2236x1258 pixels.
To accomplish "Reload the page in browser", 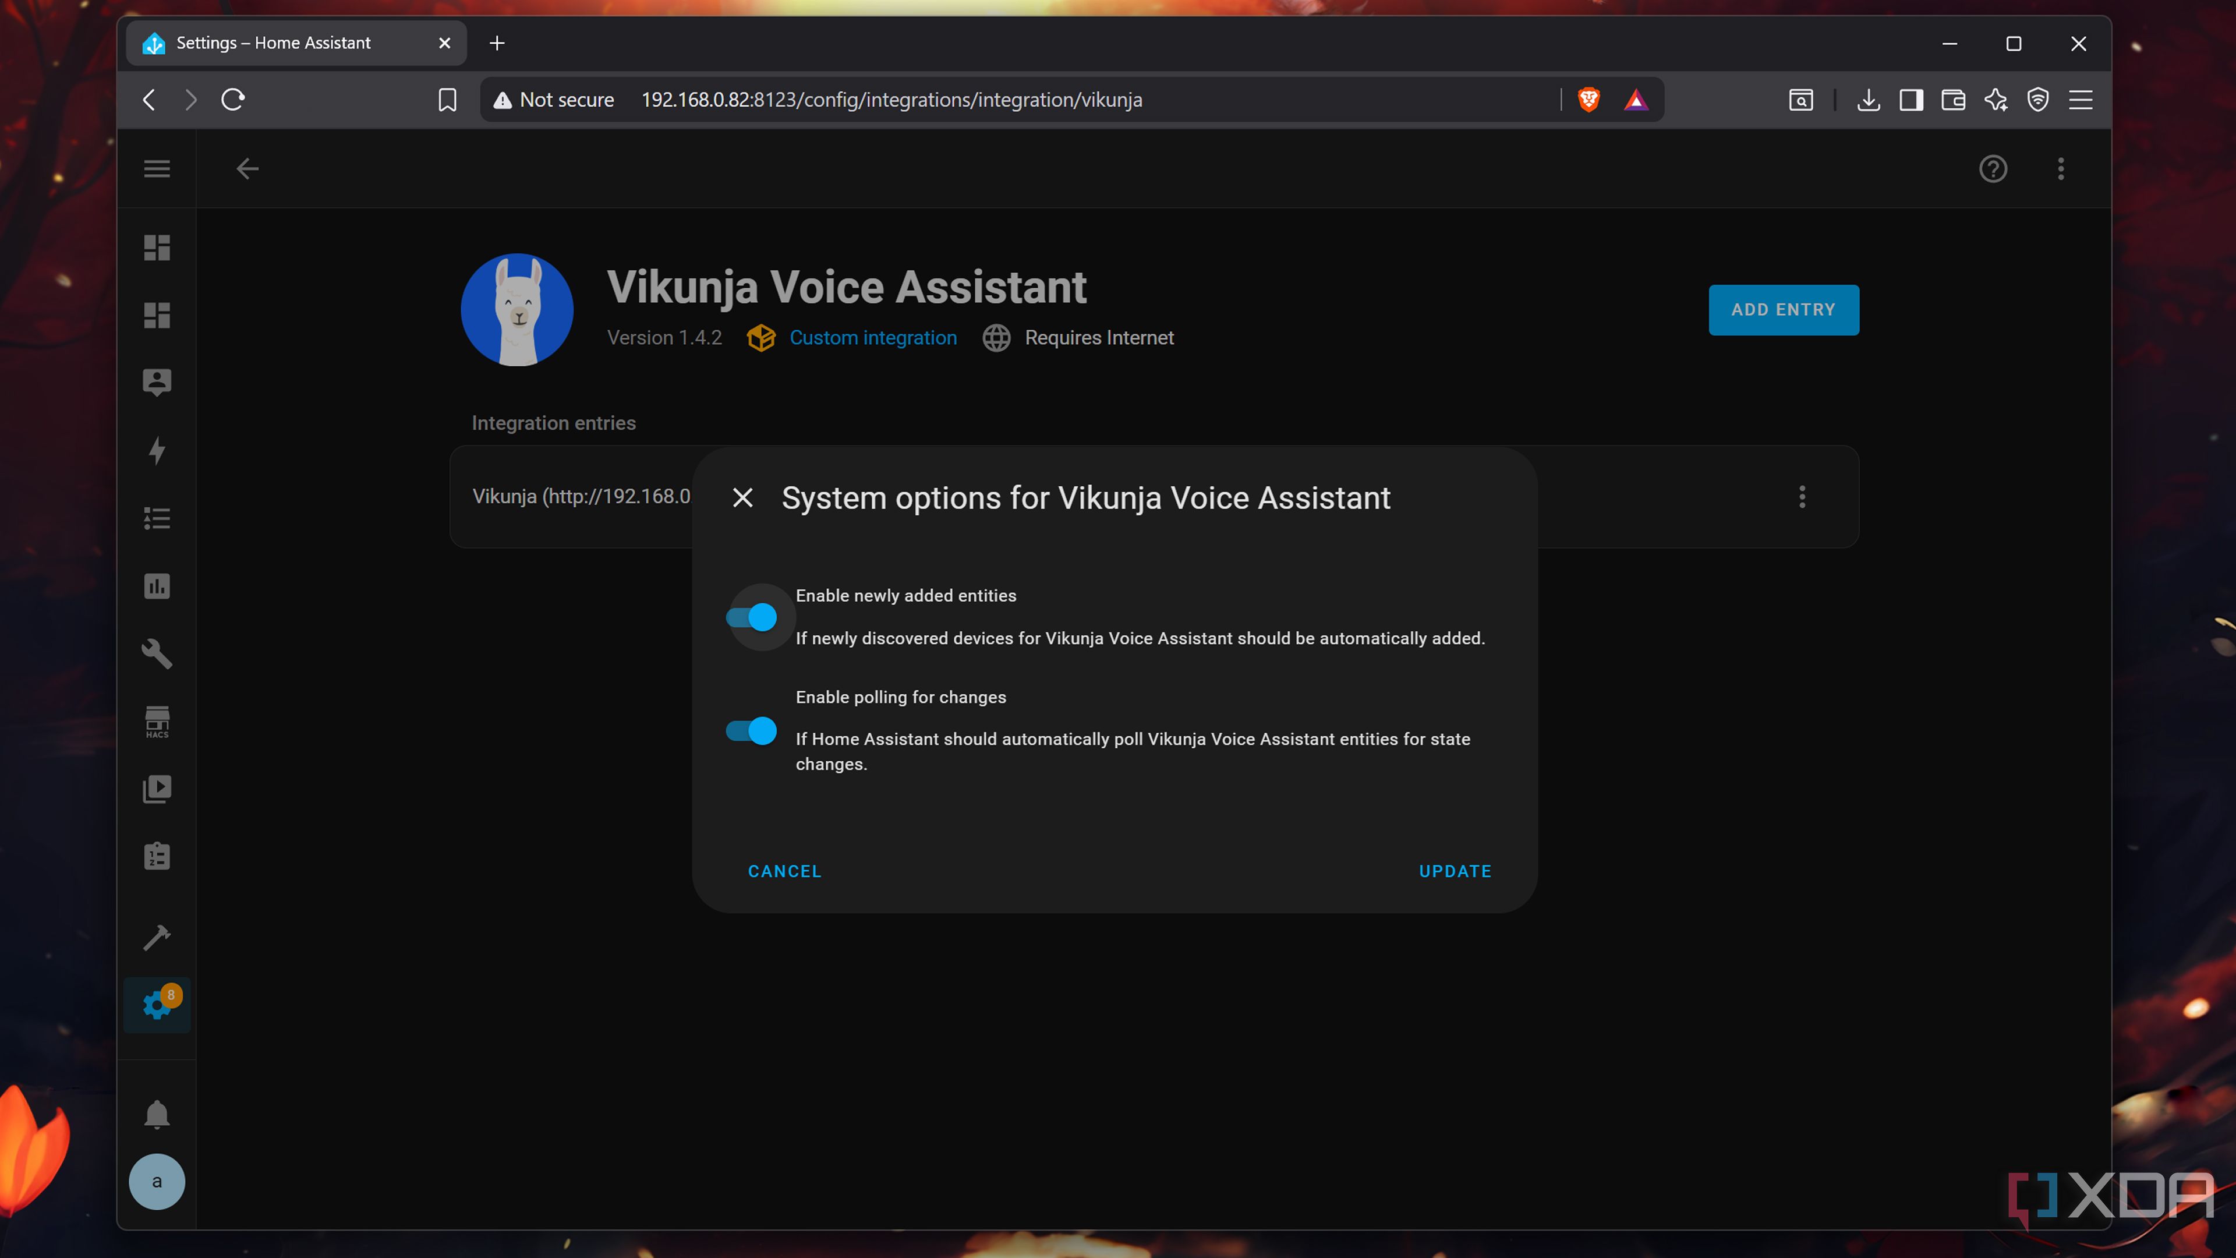I will (233, 100).
